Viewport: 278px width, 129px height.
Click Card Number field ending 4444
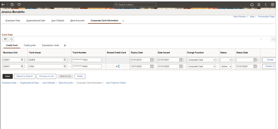[87, 66]
